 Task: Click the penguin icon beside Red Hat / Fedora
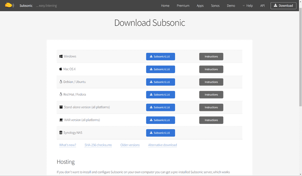(x=61, y=94)
